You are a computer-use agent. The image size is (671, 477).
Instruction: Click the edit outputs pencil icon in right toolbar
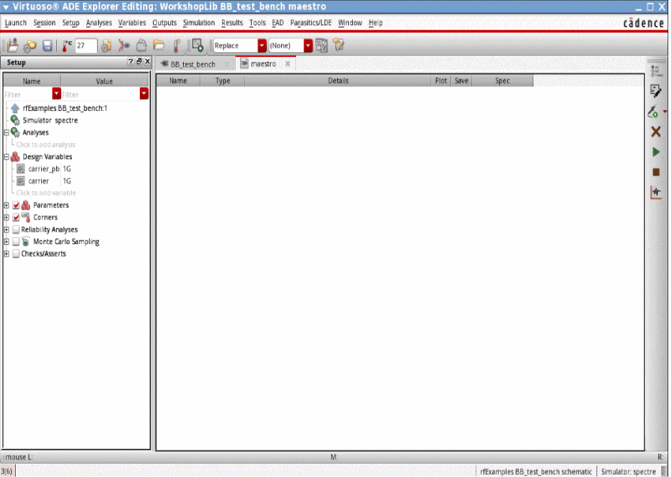656,90
